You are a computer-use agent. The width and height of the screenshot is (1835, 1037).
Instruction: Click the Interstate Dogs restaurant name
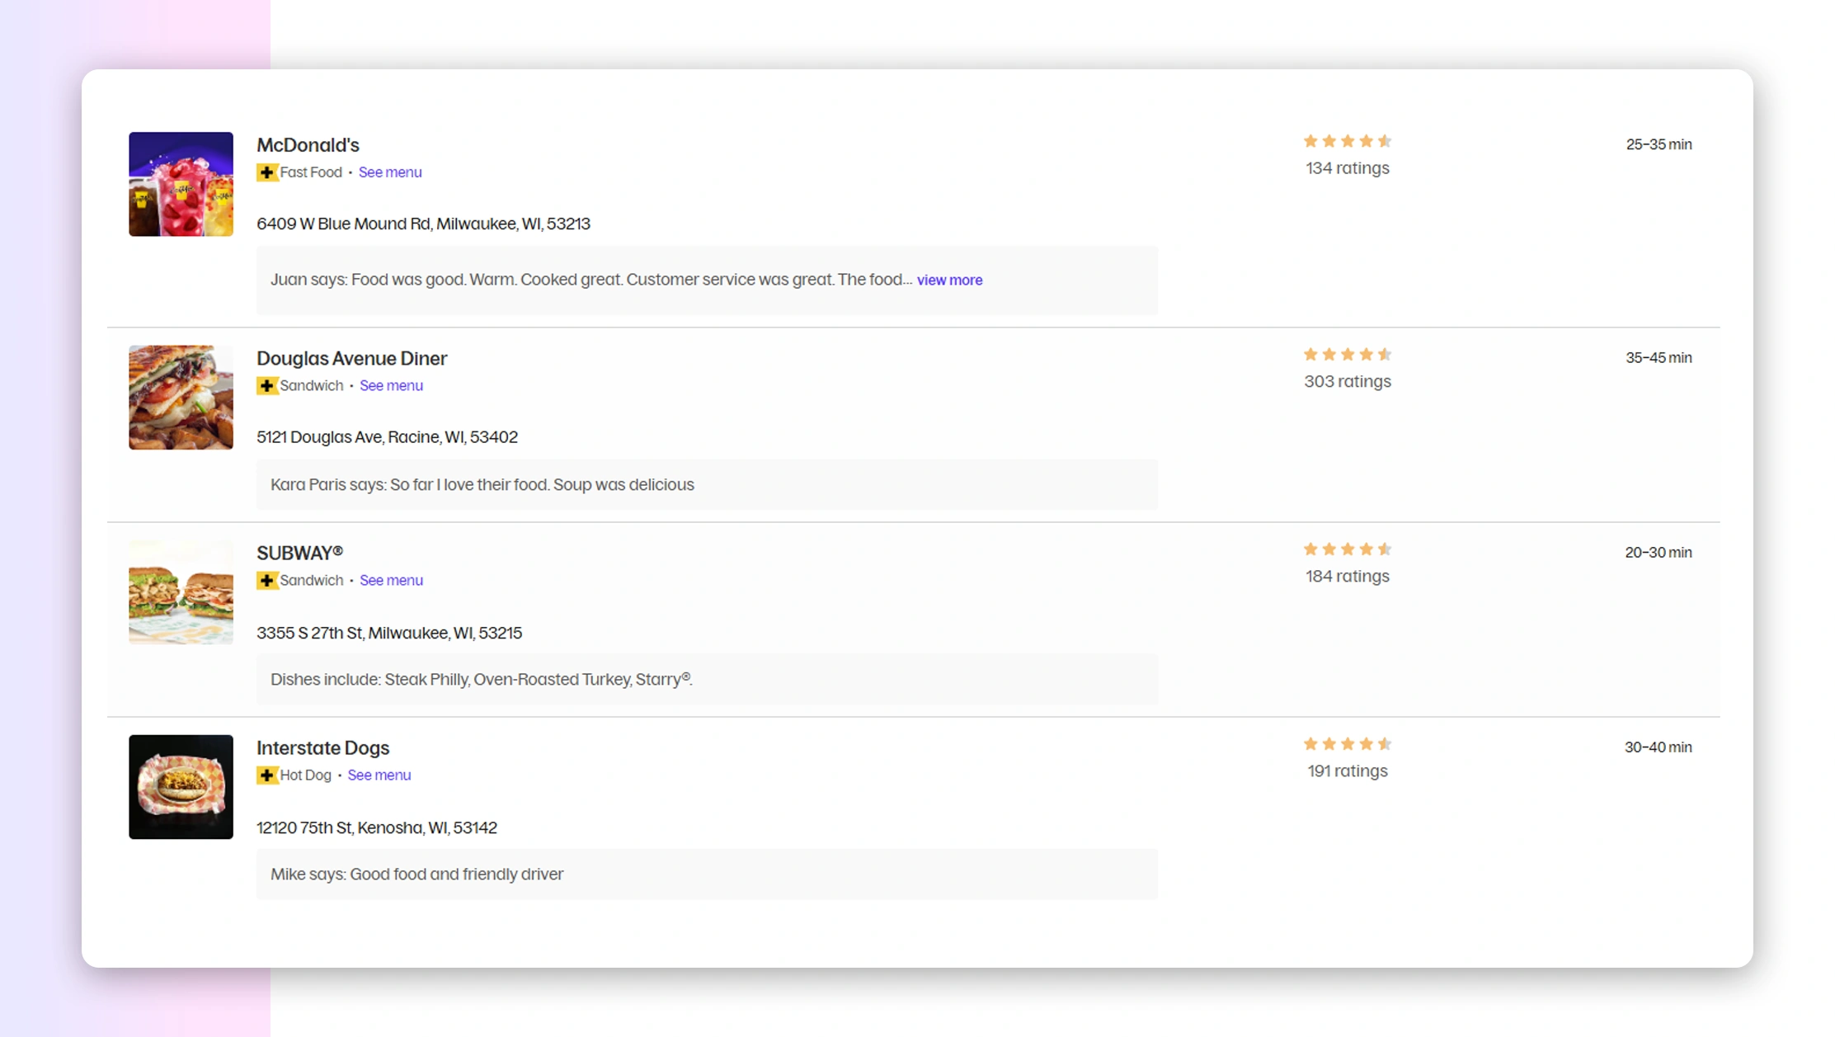pyautogui.click(x=322, y=747)
